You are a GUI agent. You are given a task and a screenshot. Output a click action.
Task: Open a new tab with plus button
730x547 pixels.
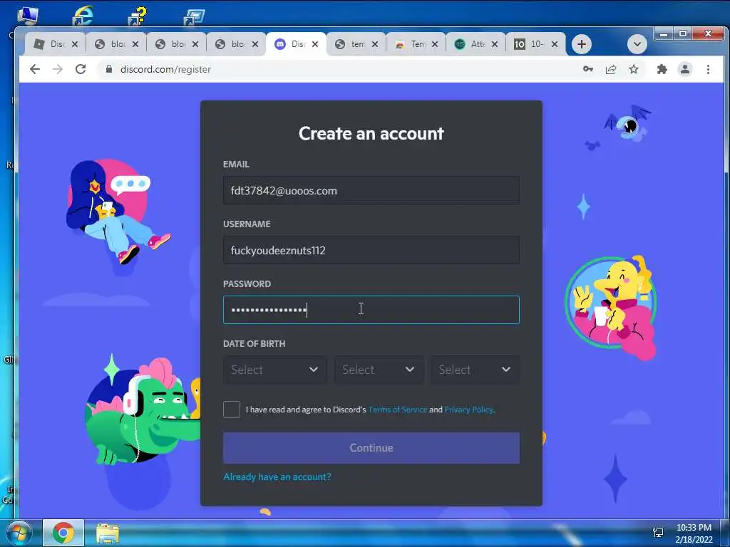tap(582, 44)
